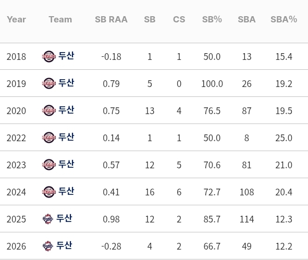This screenshot has height=260, width=308.
Task: Sort by SBA% column header
Action: tap(284, 19)
